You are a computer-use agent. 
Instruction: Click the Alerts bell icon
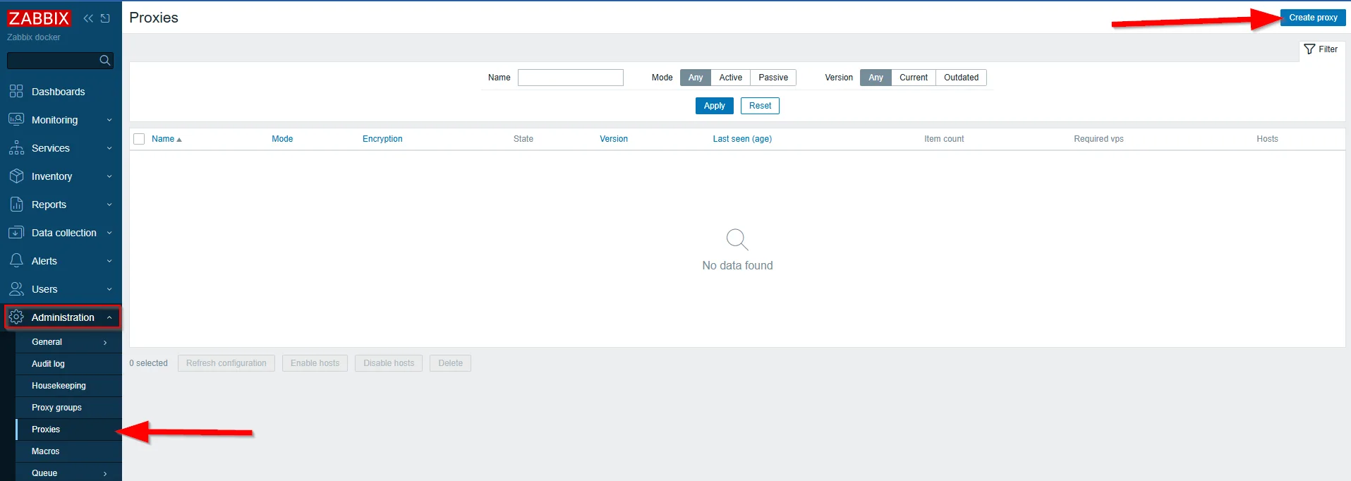[16, 261]
